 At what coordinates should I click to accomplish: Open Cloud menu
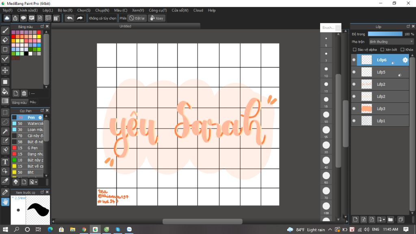tap(198, 10)
